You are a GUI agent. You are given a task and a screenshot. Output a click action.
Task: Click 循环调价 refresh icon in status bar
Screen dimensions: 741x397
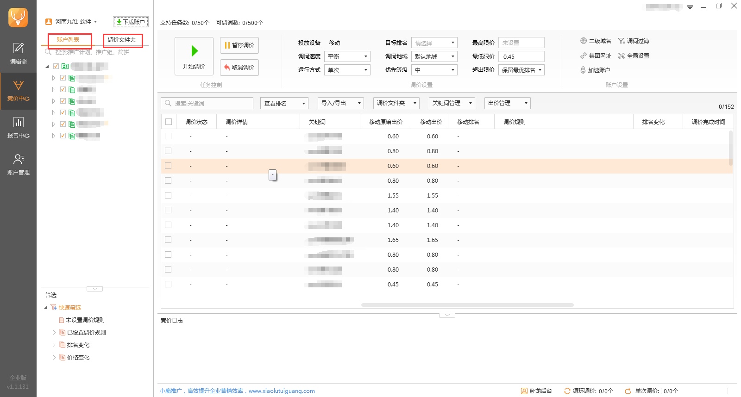pos(567,391)
